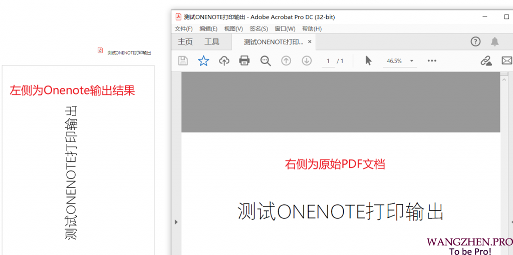The image size is (513, 255).
Task: Send the file by email with the envelope icon
Action: coord(507,60)
